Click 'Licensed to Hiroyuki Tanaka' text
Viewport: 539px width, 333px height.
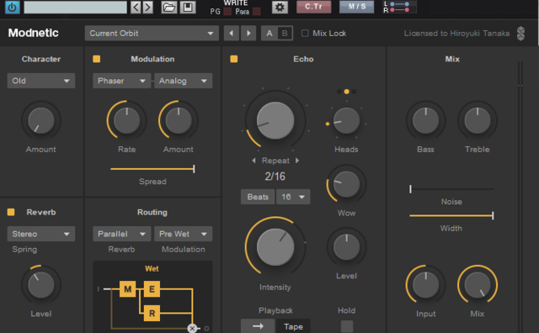pyautogui.click(x=456, y=34)
